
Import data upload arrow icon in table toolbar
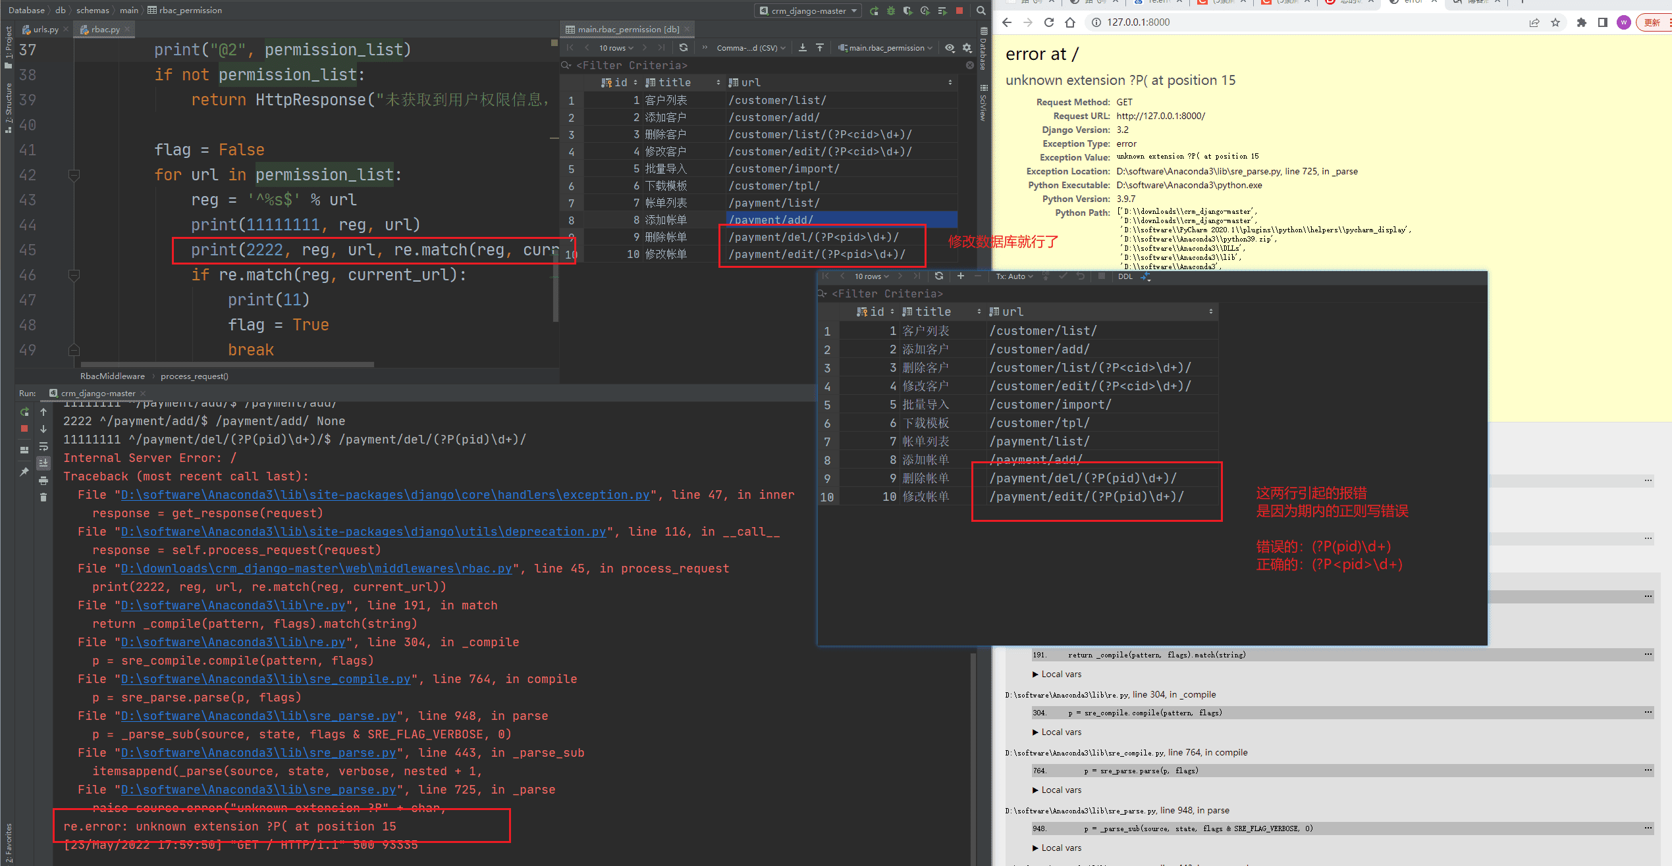coord(820,47)
